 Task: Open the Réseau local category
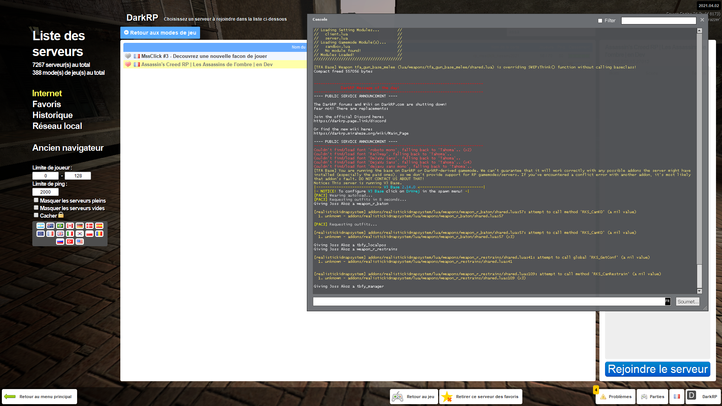(x=57, y=126)
